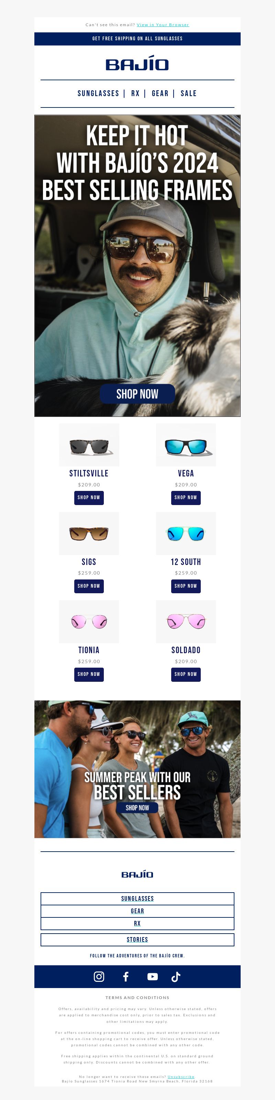Go to the Sale navigation item
This screenshot has width=275, height=1100.
coord(188,93)
